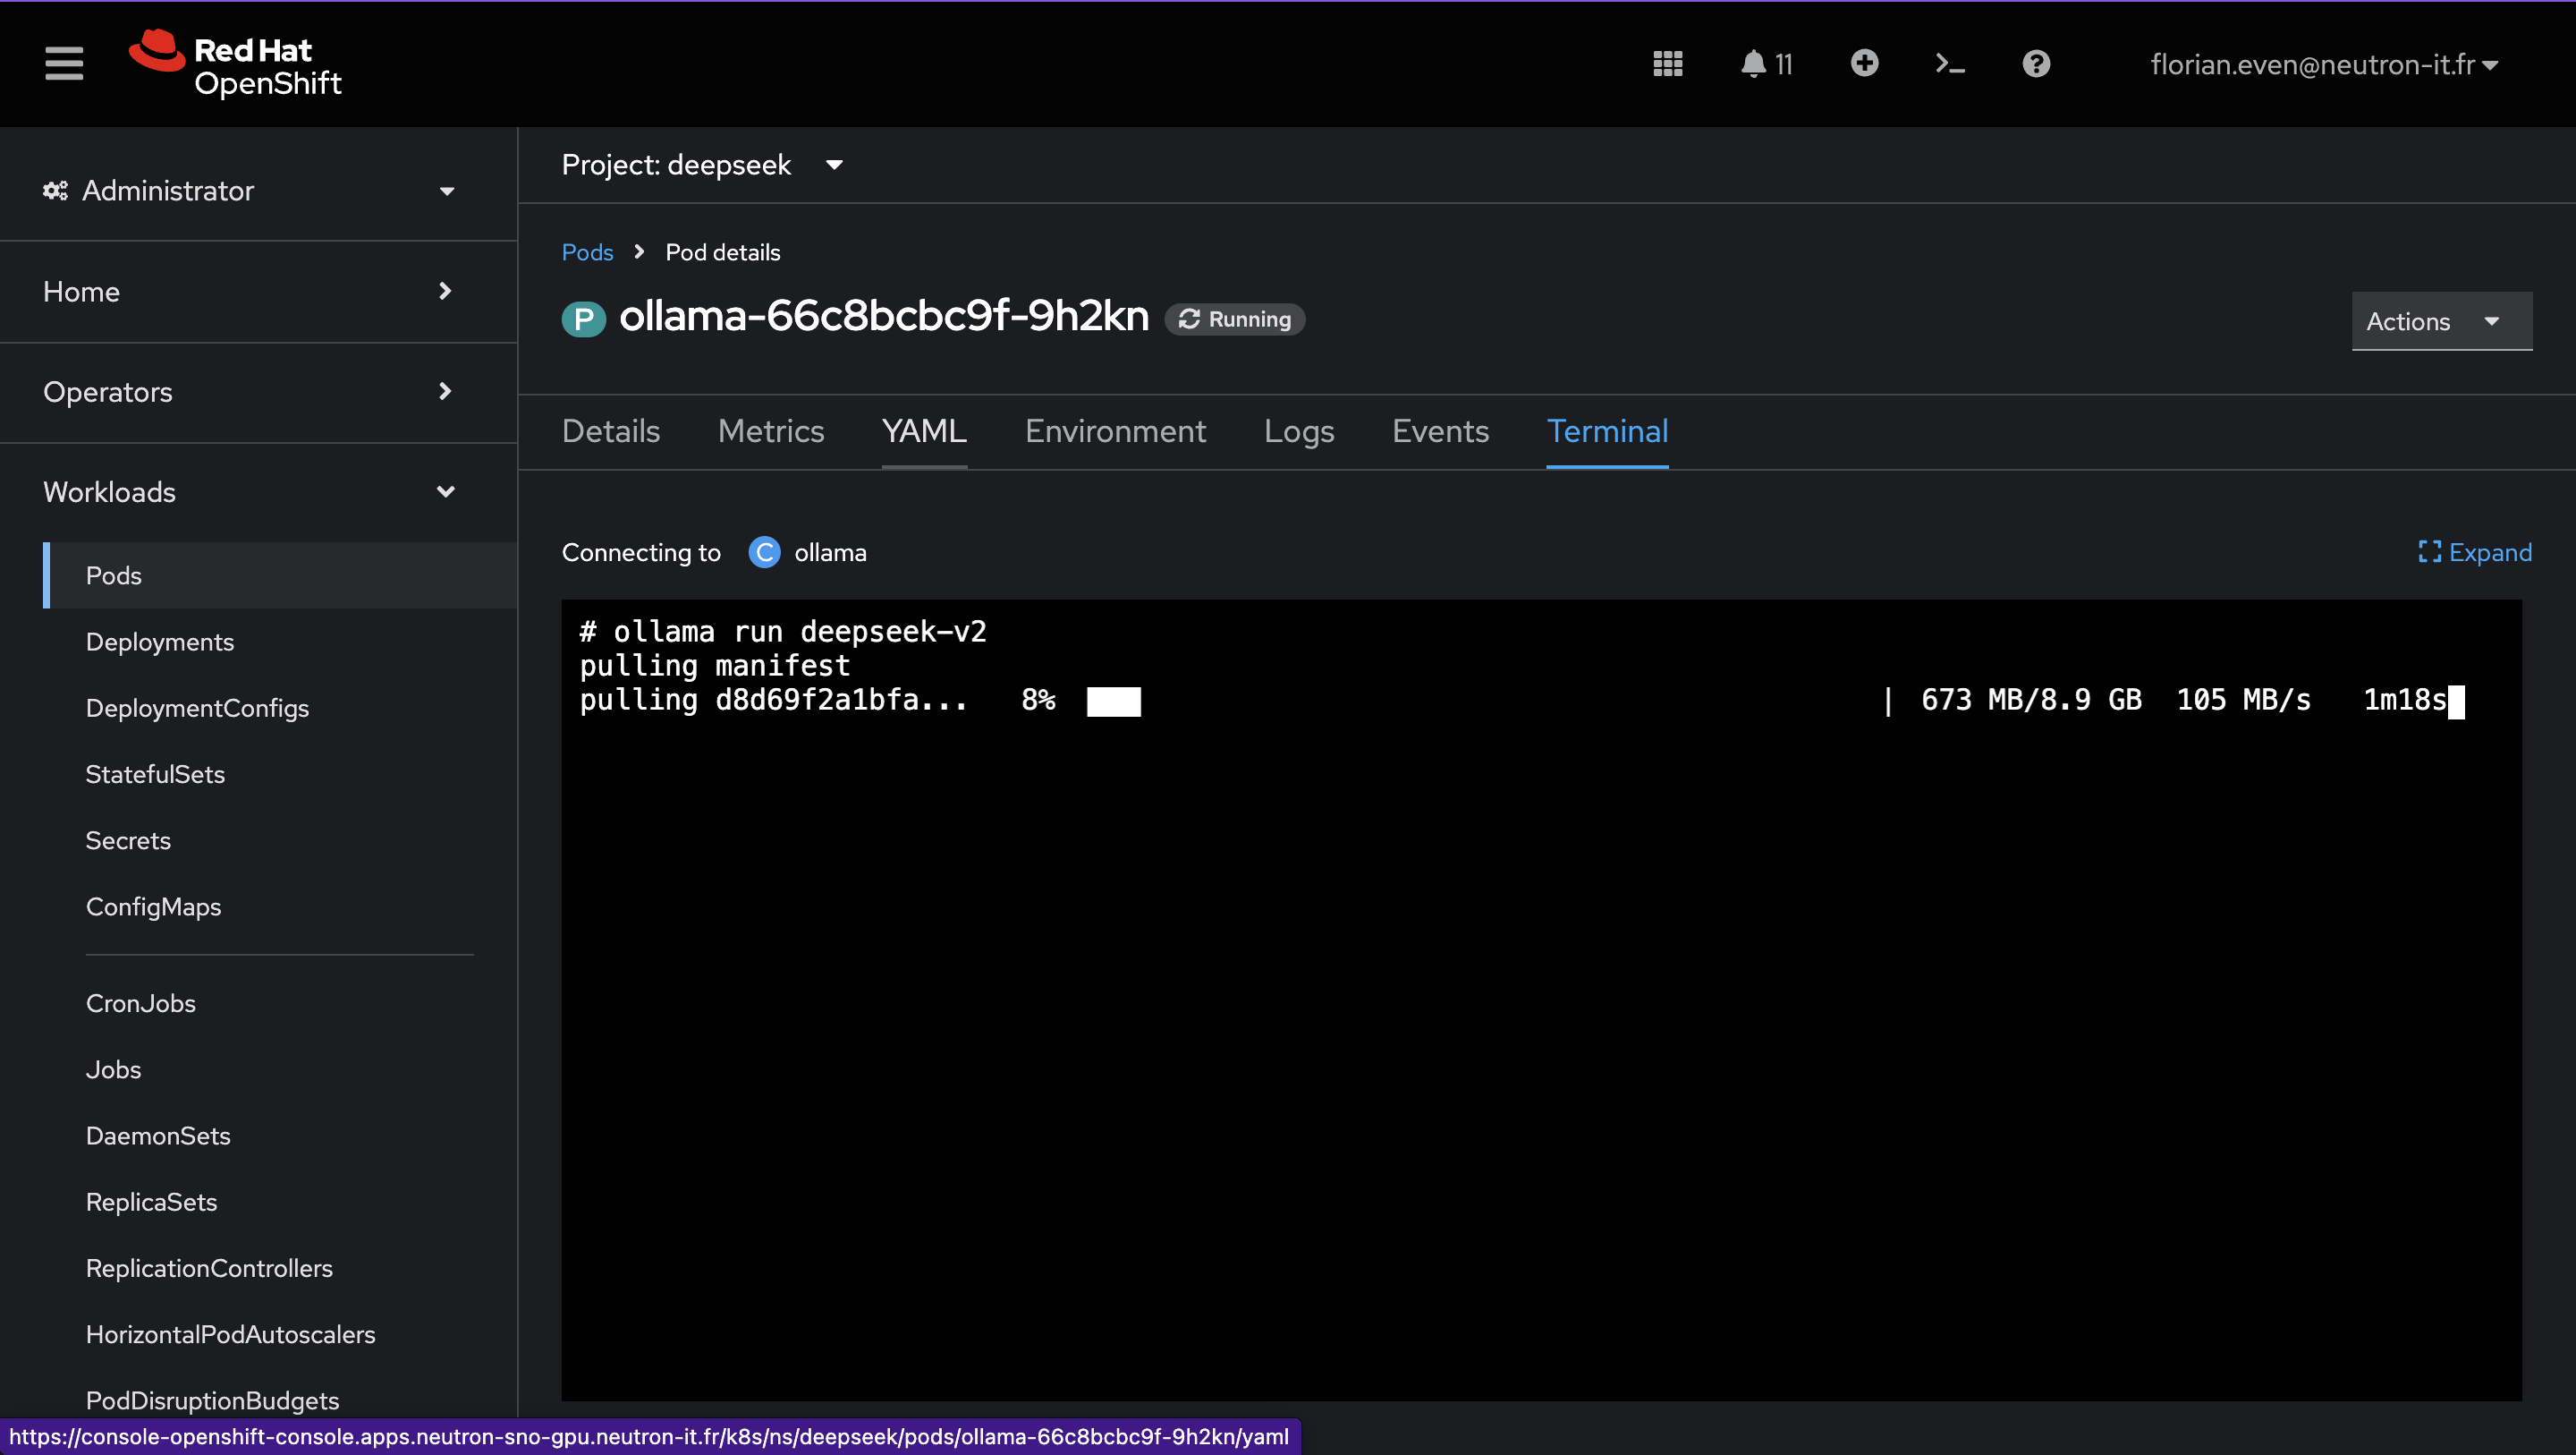Click the Pod resource P badge icon
2576x1455 pixels.
click(584, 319)
